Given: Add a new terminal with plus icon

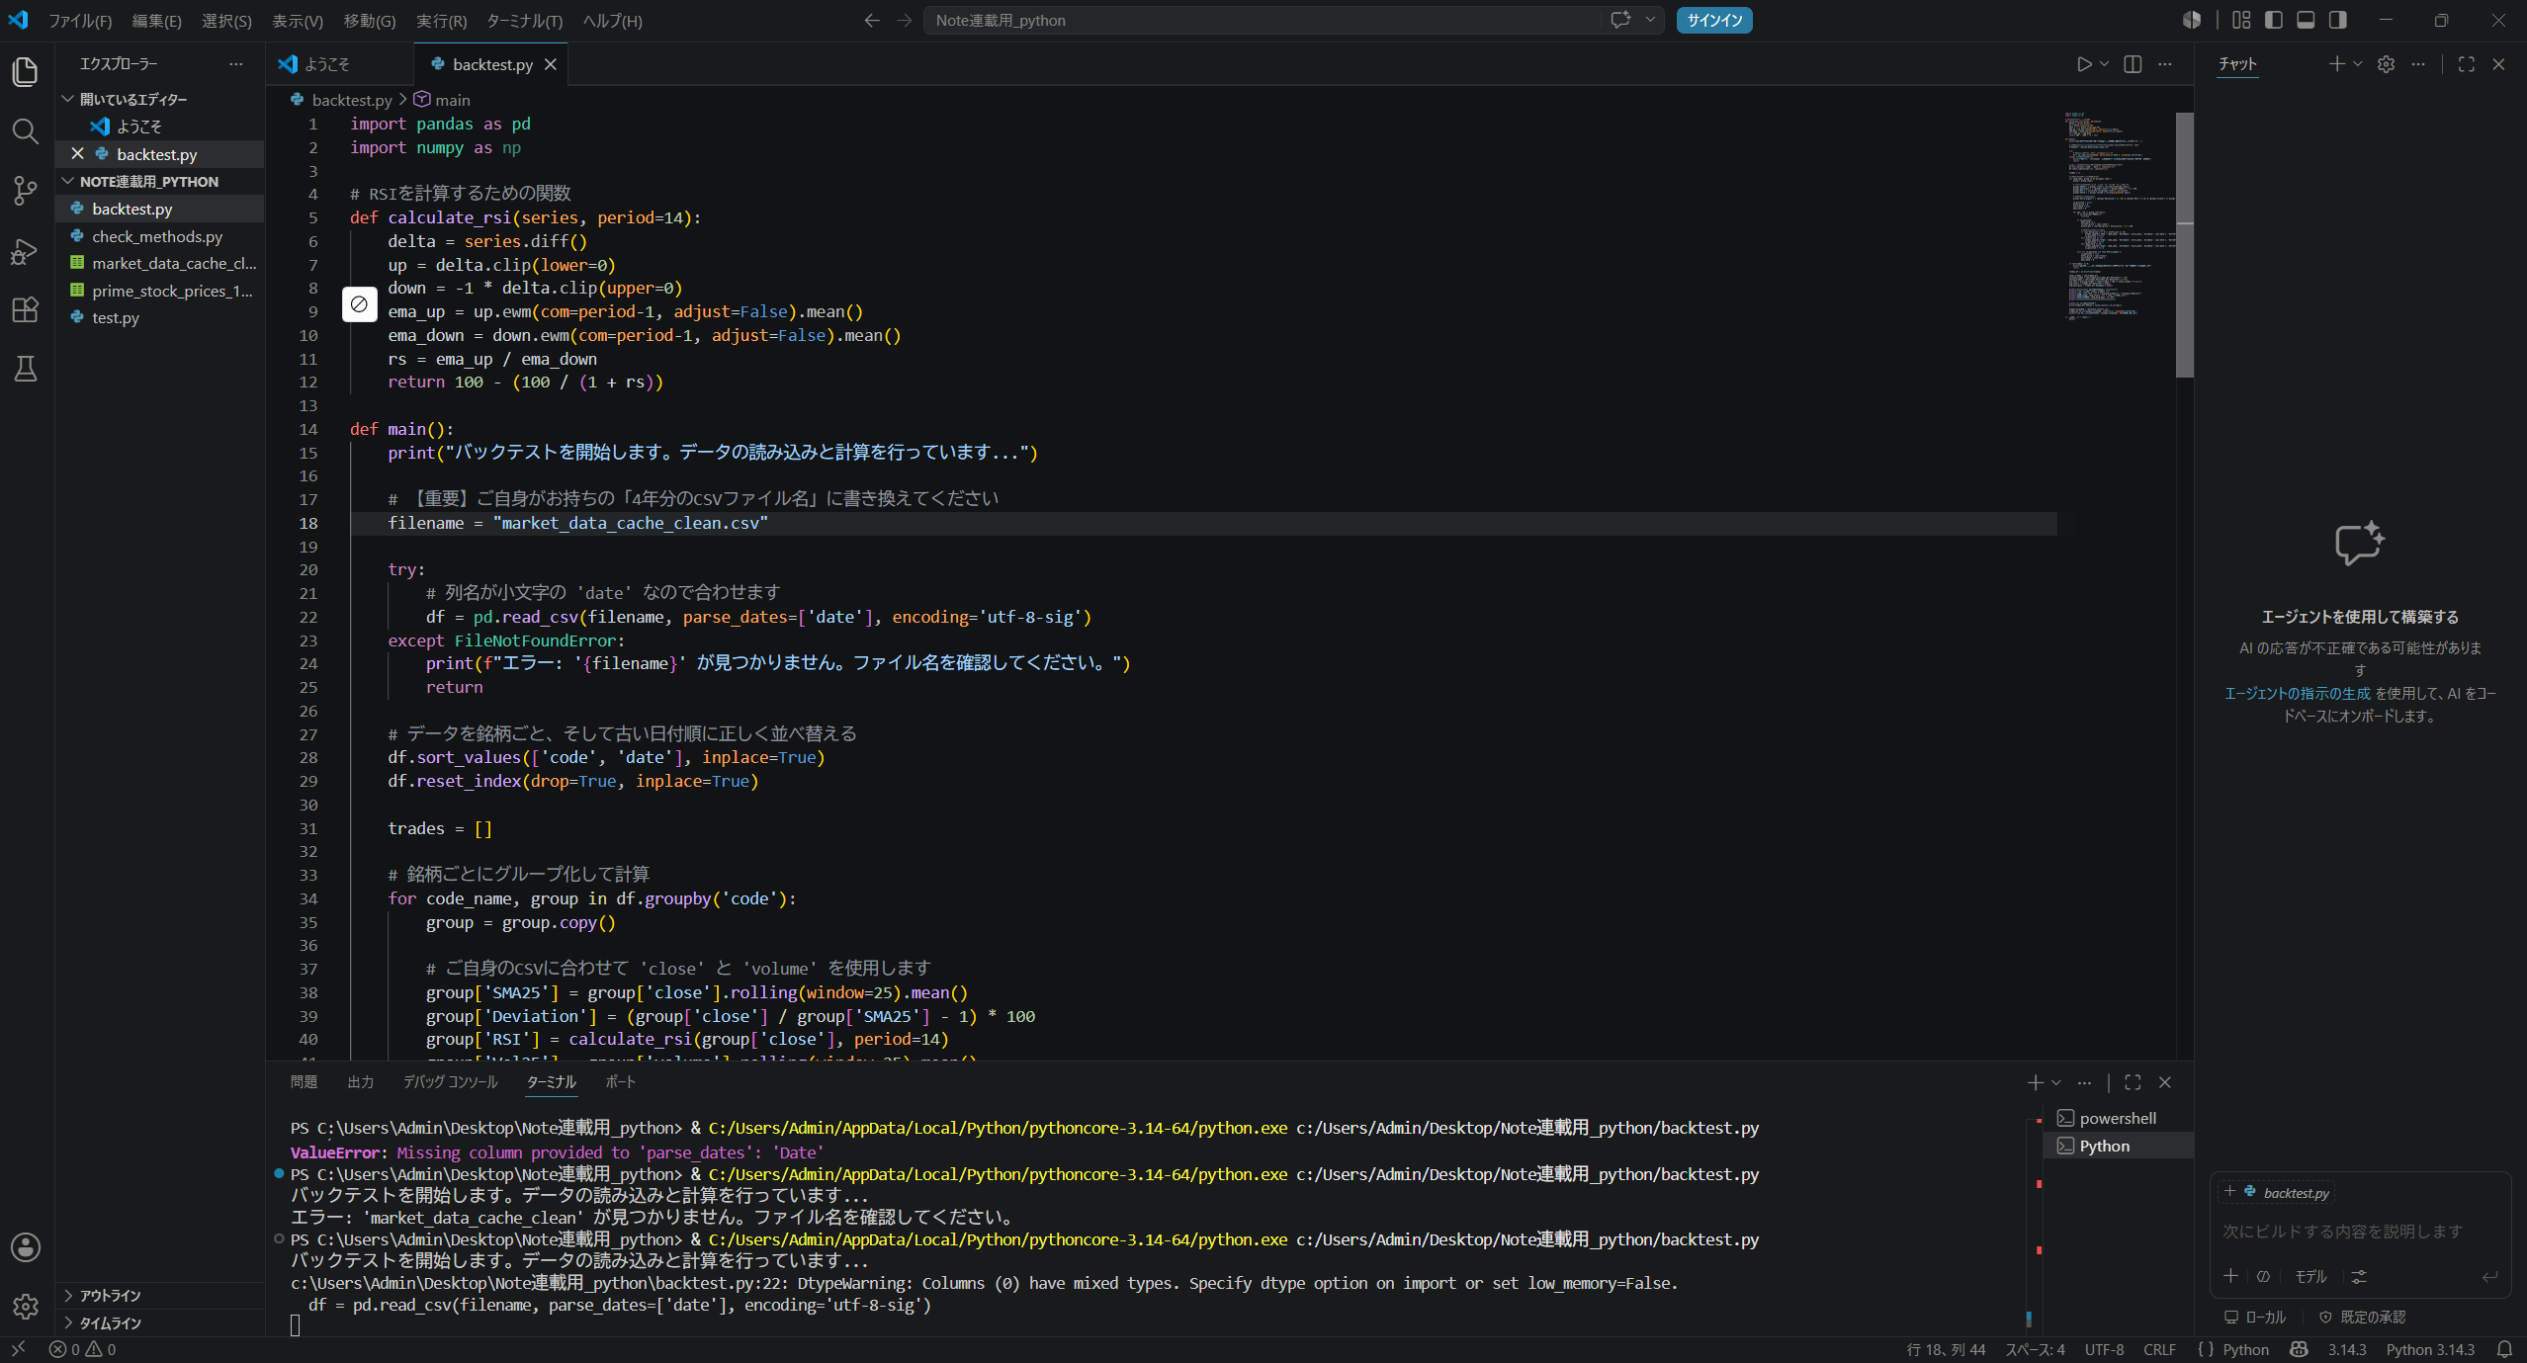Looking at the screenshot, I should [x=2035, y=1082].
